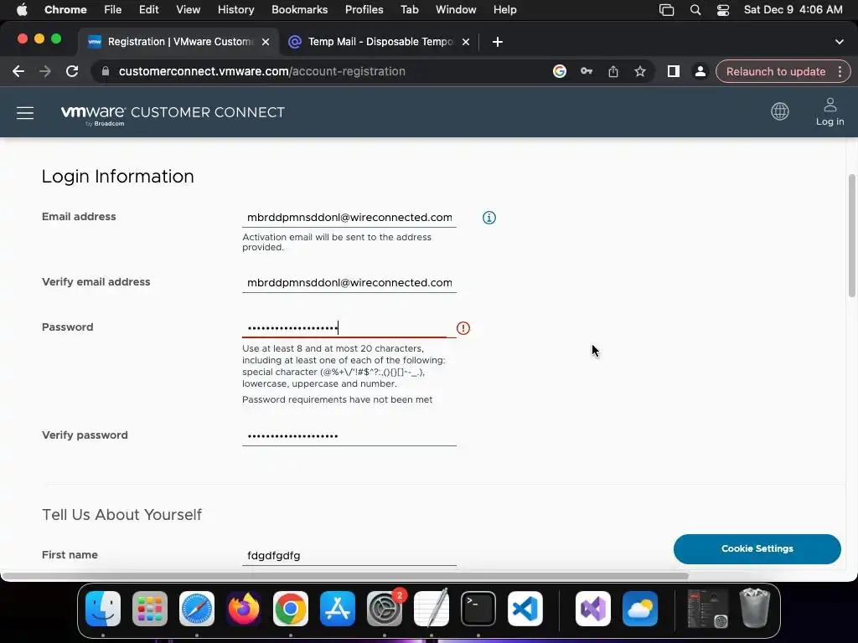Open Launchpad from the dock
Screen dimensions: 858x643
(149, 609)
